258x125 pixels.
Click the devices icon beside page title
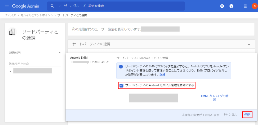[12, 32]
